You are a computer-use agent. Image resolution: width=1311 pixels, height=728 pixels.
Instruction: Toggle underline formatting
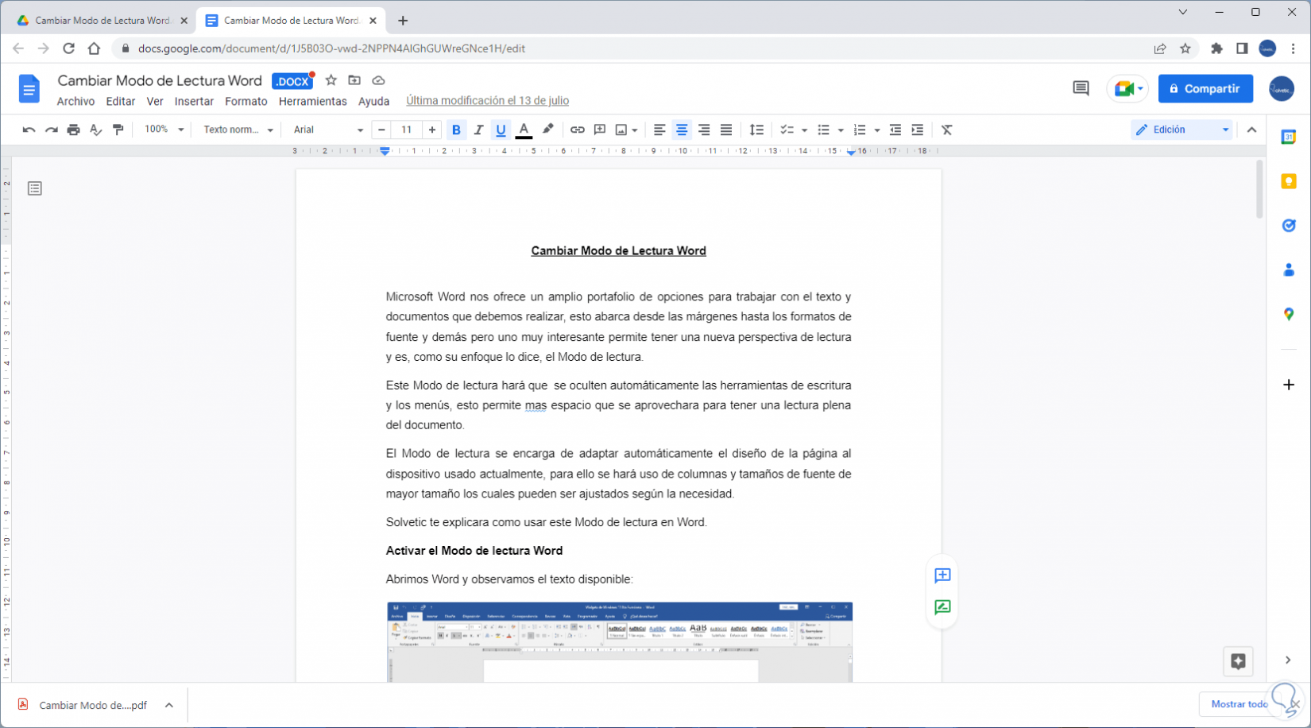click(501, 130)
